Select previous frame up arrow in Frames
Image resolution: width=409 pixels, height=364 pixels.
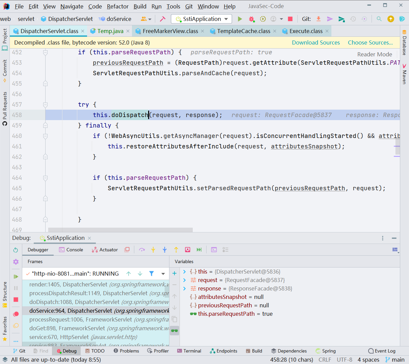click(129, 274)
